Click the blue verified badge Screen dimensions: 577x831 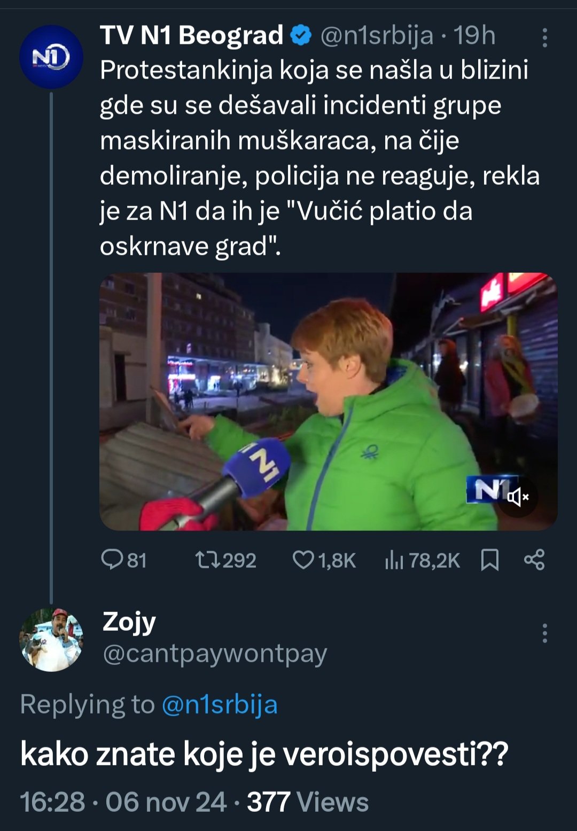(x=301, y=36)
